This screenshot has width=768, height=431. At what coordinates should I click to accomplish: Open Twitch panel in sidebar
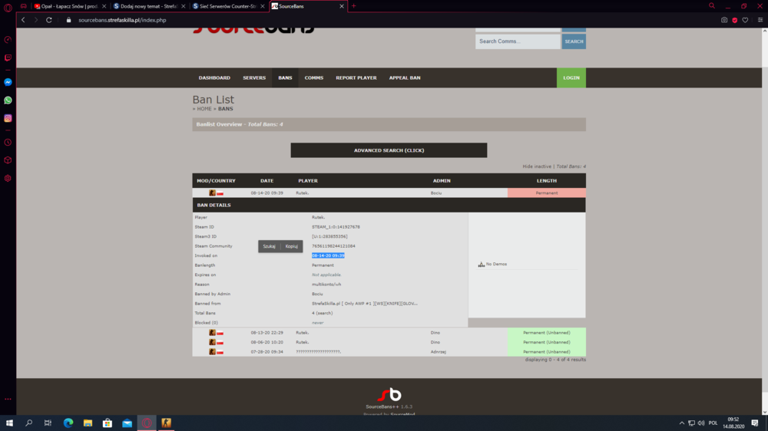[x=8, y=58]
